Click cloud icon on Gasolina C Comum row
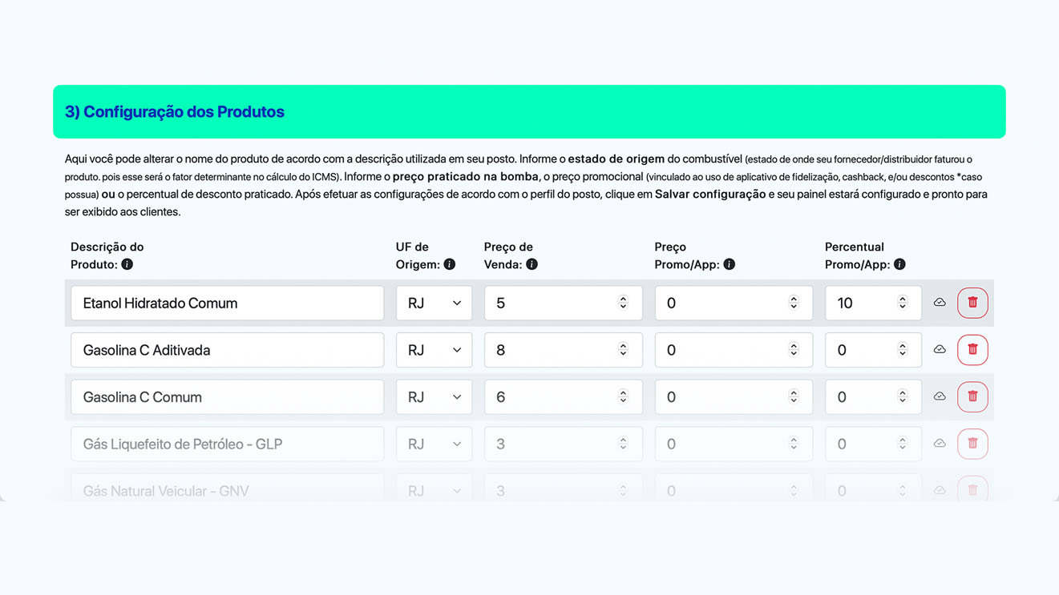Image resolution: width=1059 pixels, height=595 pixels. point(940,396)
